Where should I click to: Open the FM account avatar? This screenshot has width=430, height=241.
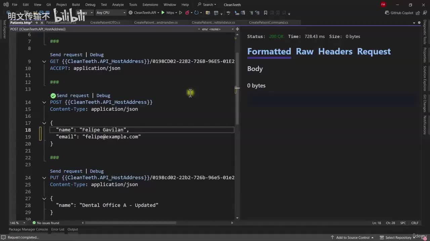point(383,5)
